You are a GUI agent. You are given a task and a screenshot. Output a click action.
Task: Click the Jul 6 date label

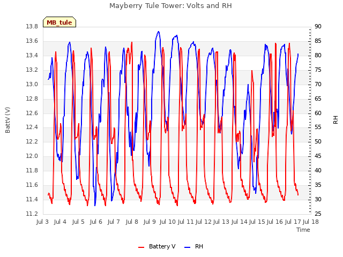96,222
